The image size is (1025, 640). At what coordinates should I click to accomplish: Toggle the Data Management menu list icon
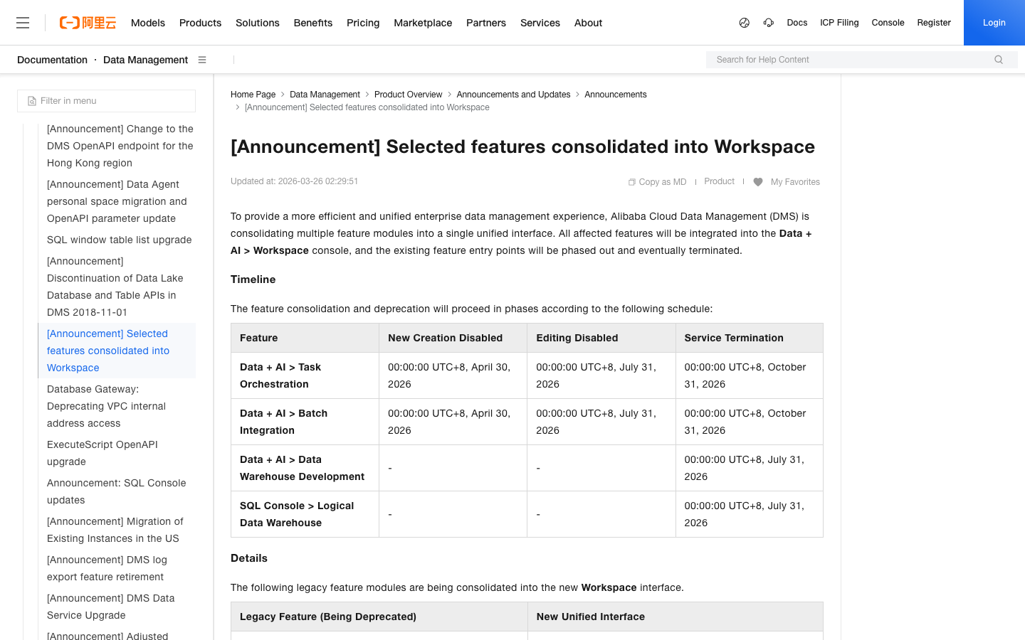pyautogui.click(x=202, y=60)
